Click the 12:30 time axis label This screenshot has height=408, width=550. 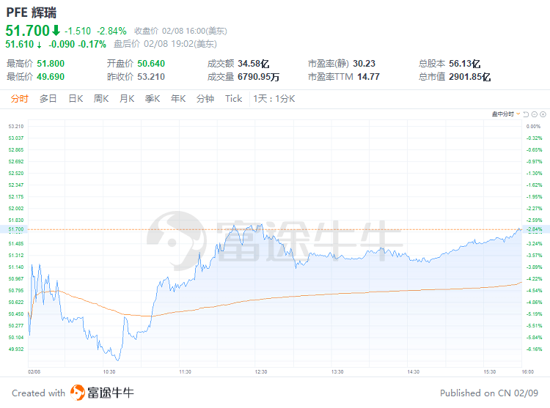click(261, 371)
